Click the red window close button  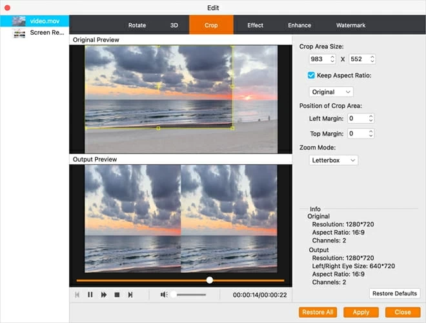pyautogui.click(x=7, y=7)
